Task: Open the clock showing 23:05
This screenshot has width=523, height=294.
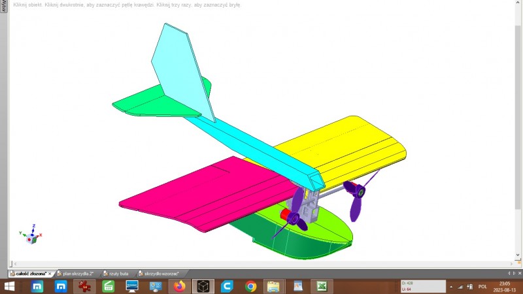Action: tap(505, 287)
